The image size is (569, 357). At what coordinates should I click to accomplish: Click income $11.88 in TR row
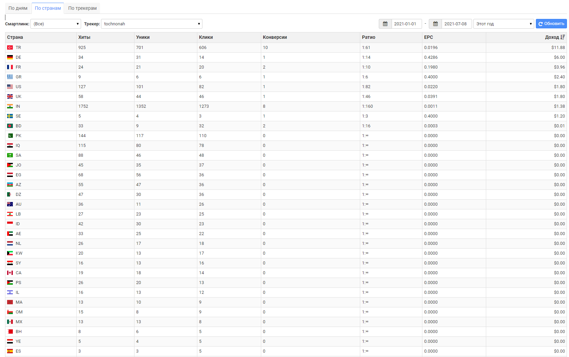558,48
